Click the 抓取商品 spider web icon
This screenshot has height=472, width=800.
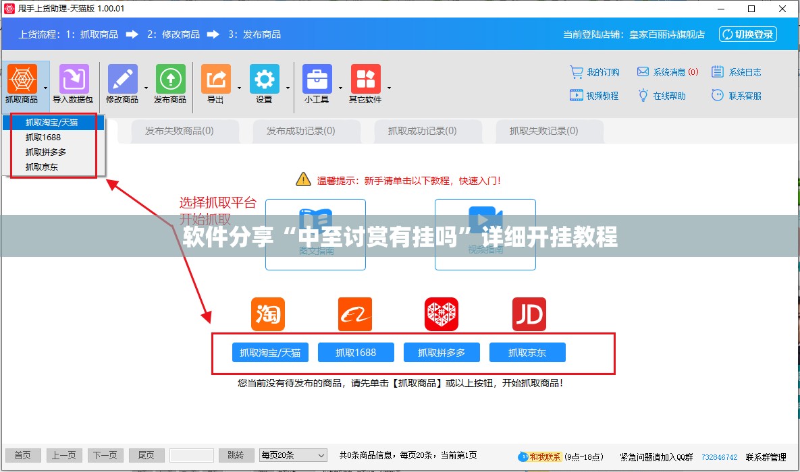pos(22,79)
